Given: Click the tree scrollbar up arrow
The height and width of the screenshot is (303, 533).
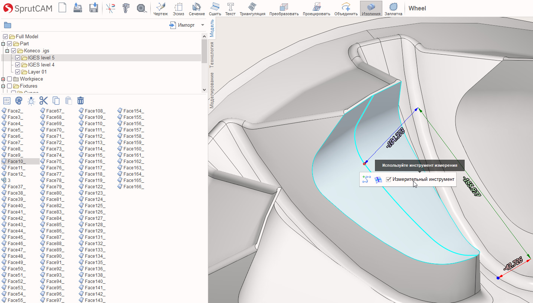Looking at the screenshot, I should tap(204, 36).
